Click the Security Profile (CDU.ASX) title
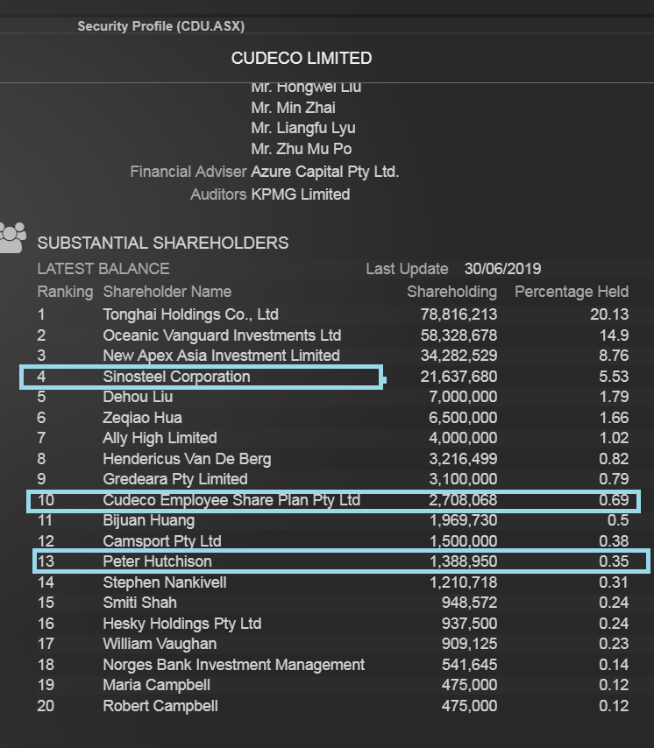The width and height of the screenshot is (654, 748). click(x=161, y=26)
